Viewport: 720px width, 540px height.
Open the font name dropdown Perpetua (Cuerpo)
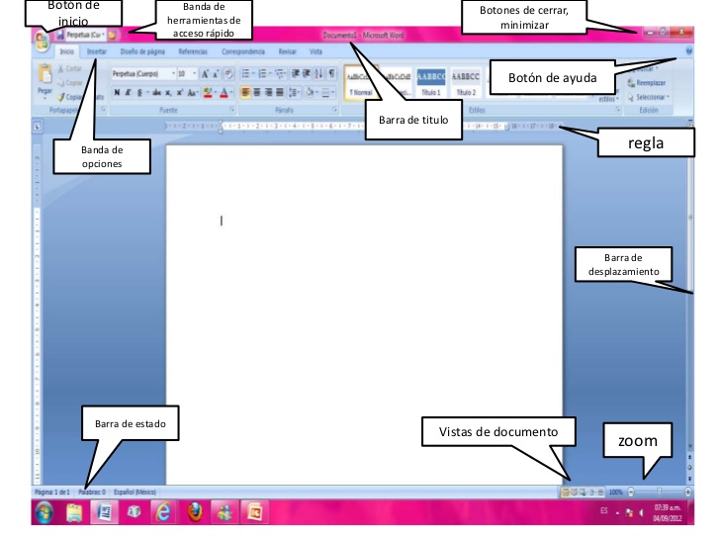click(x=174, y=73)
